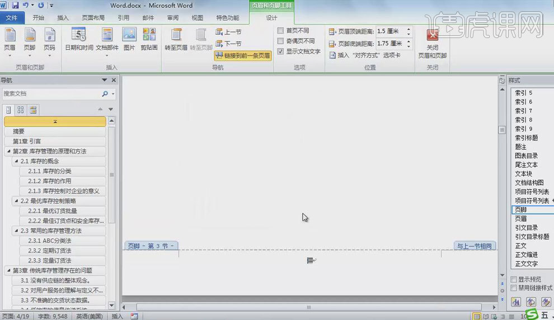The image size is (554, 320).
Task: Open quick access toolbar customize dropdown
Action: (51, 6)
